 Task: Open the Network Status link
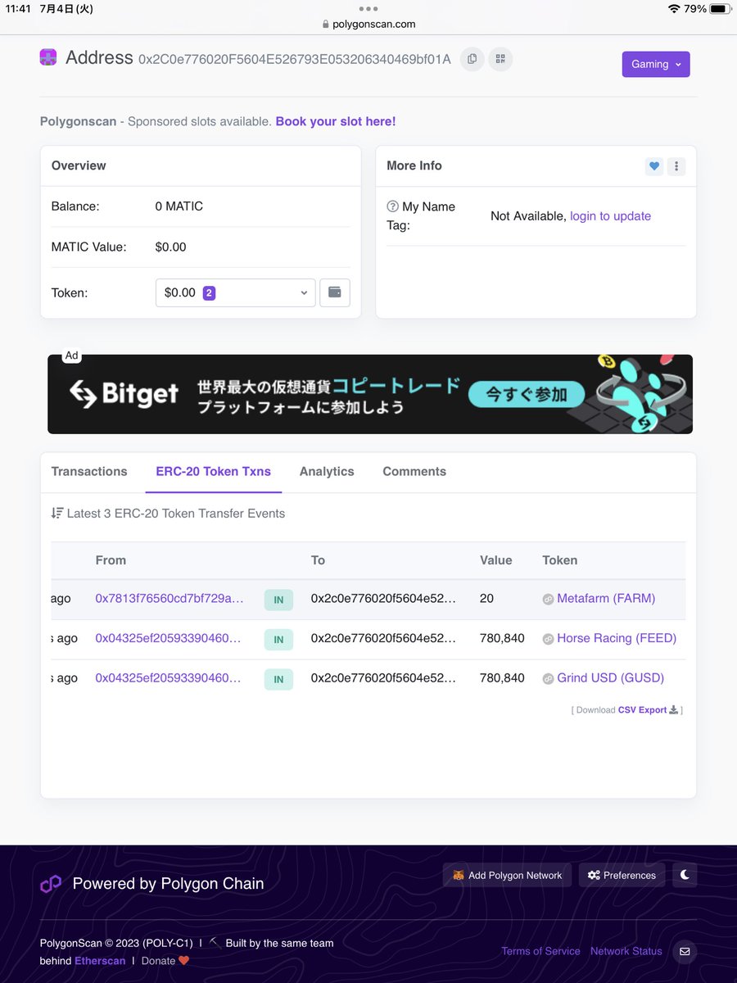point(626,951)
